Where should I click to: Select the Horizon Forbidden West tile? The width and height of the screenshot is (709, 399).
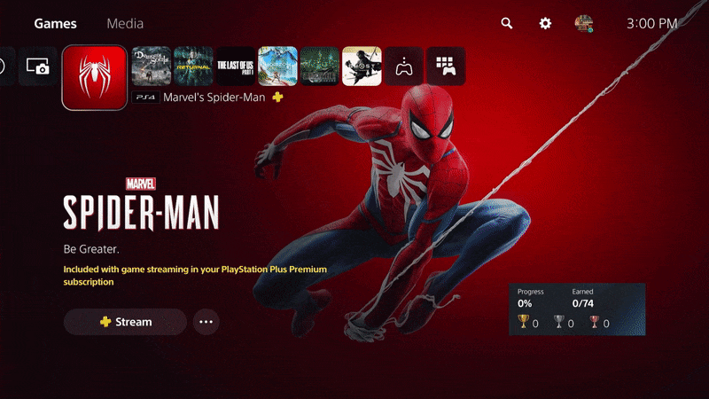(x=277, y=66)
